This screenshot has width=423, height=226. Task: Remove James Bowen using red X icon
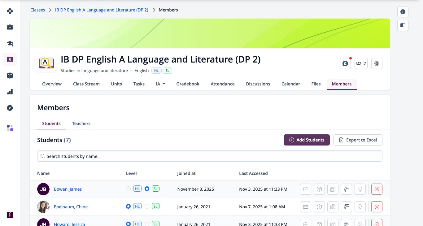tap(377, 189)
